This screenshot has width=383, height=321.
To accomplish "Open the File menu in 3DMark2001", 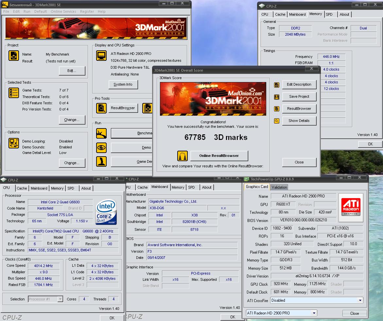I will pyautogui.click(x=6, y=11).
